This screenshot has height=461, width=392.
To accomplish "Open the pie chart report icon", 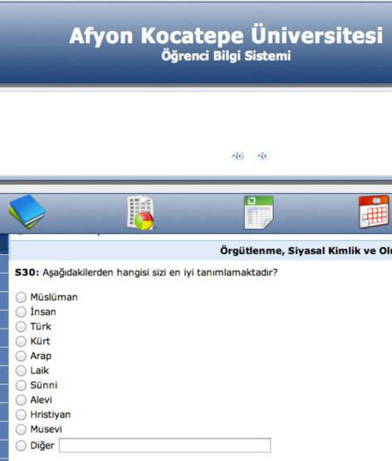I will pos(140,213).
